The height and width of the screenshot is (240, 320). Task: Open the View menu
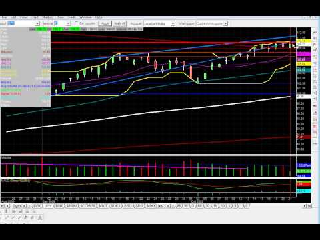[23, 17]
